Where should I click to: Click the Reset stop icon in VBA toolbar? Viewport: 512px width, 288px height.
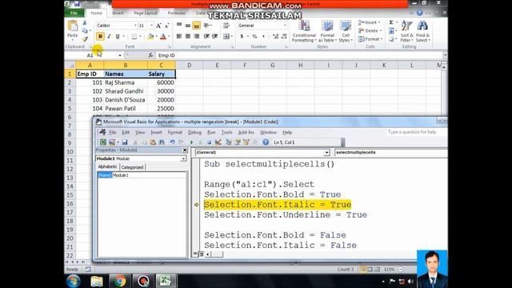(210, 142)
